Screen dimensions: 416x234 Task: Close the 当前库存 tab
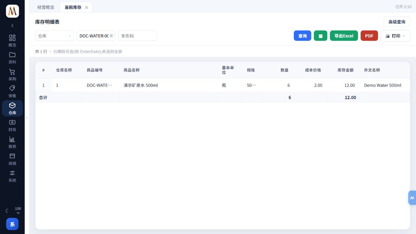[x=86, y=7]
